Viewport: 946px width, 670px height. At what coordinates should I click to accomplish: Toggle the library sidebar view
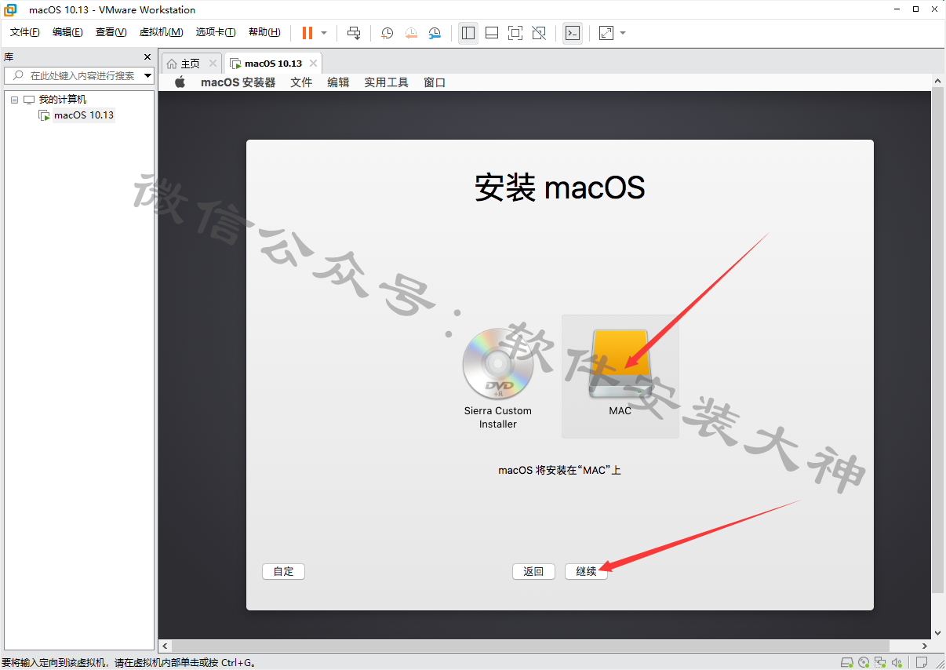[x=468, y=33]
